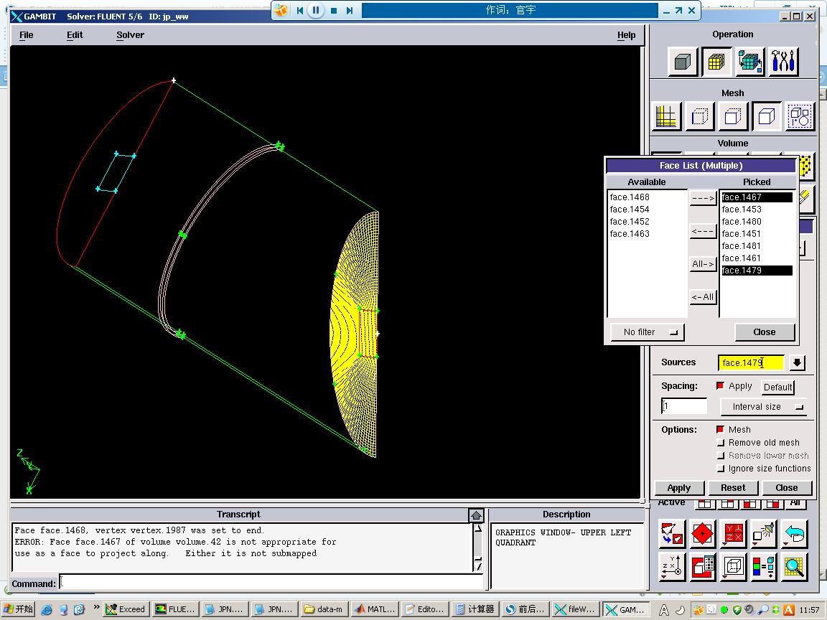The width and height of the screenshot is (827, 620).
Task: Enable the Remove old mesh option
Action: pos(721,443)
